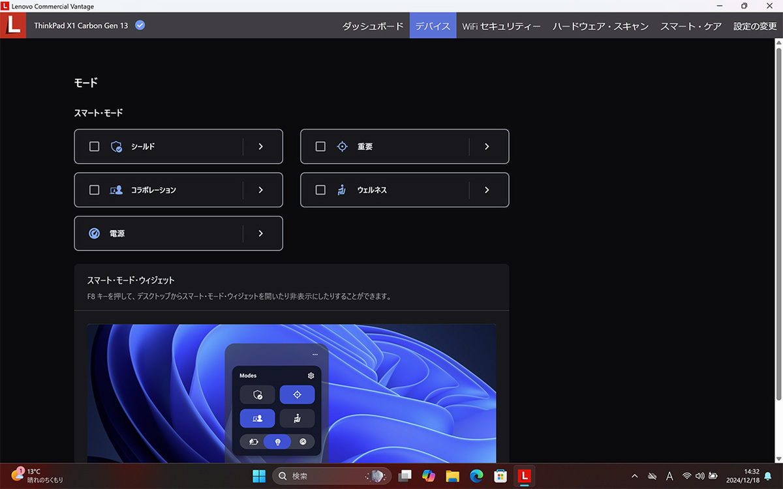The width and height of the screenshot is (783, 489).
Task: Click the scrollbar up arrow
Action: point(778,42)
